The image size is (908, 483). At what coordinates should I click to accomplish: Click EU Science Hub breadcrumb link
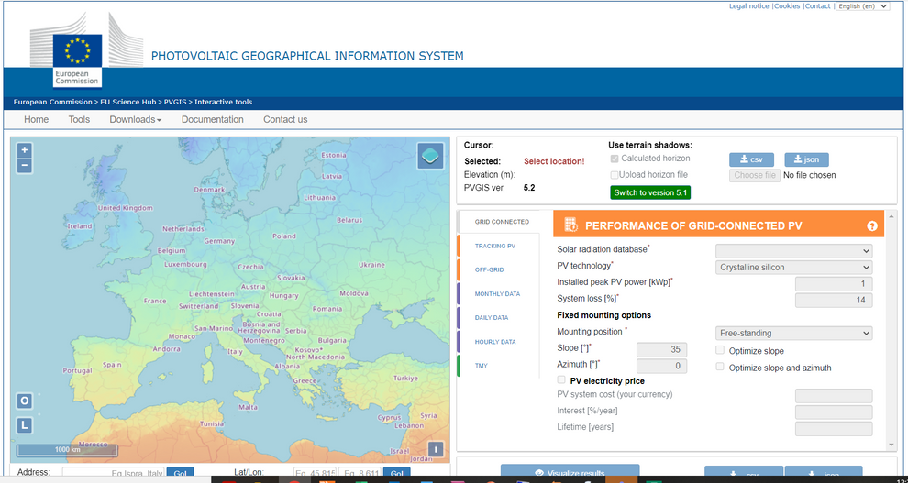(127, 102)
